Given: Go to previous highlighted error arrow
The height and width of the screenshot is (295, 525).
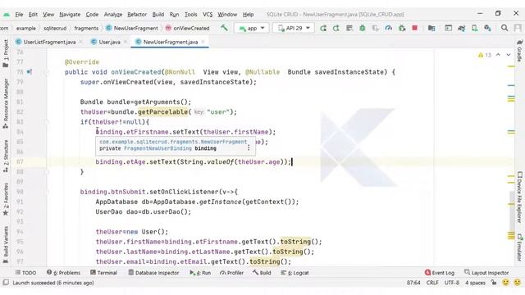Looking at the screenshot, I should [498, 55].
